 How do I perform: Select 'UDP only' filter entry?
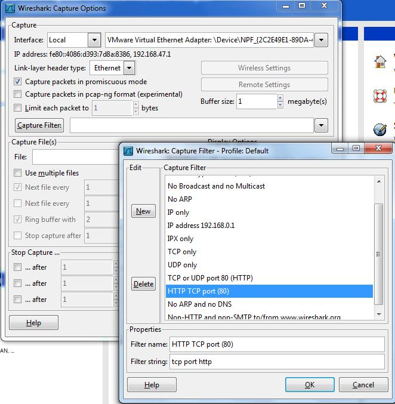[269, 265]
